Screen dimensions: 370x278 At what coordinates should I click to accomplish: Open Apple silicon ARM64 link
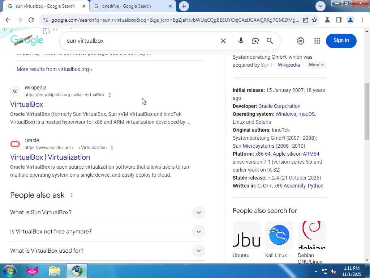(296, 154)
